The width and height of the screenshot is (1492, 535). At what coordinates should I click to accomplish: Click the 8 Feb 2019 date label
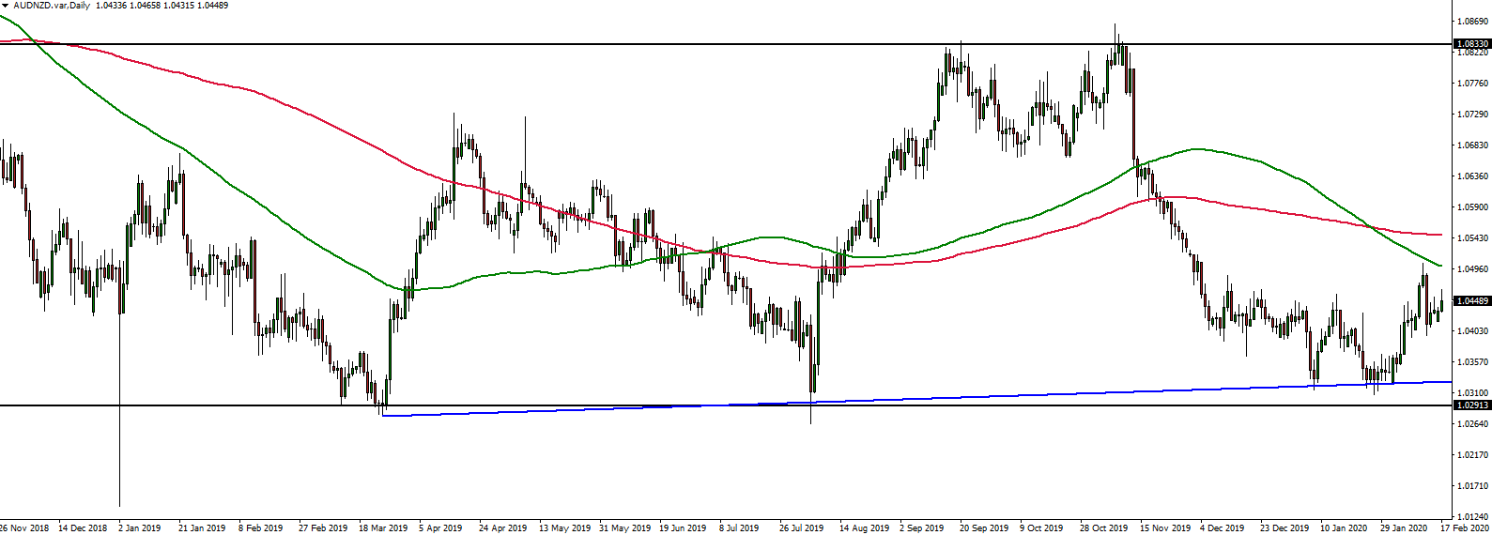(261, 528)
